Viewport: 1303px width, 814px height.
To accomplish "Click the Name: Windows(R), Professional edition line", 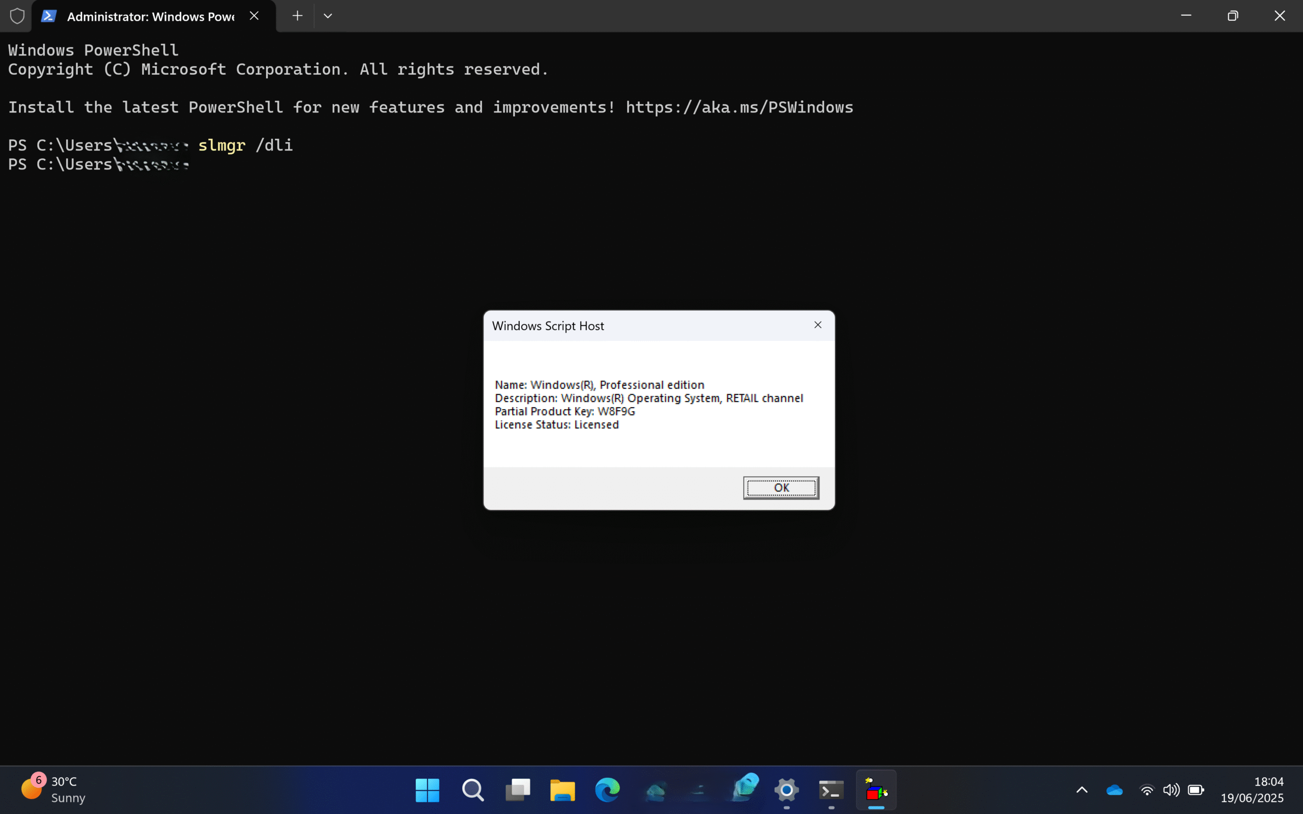I will pos(599,385).
